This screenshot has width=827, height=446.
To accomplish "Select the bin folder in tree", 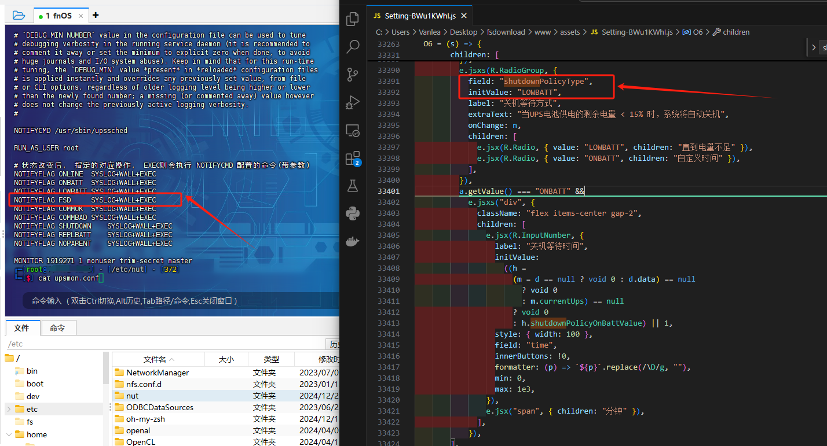I will [x=26, y=371].
